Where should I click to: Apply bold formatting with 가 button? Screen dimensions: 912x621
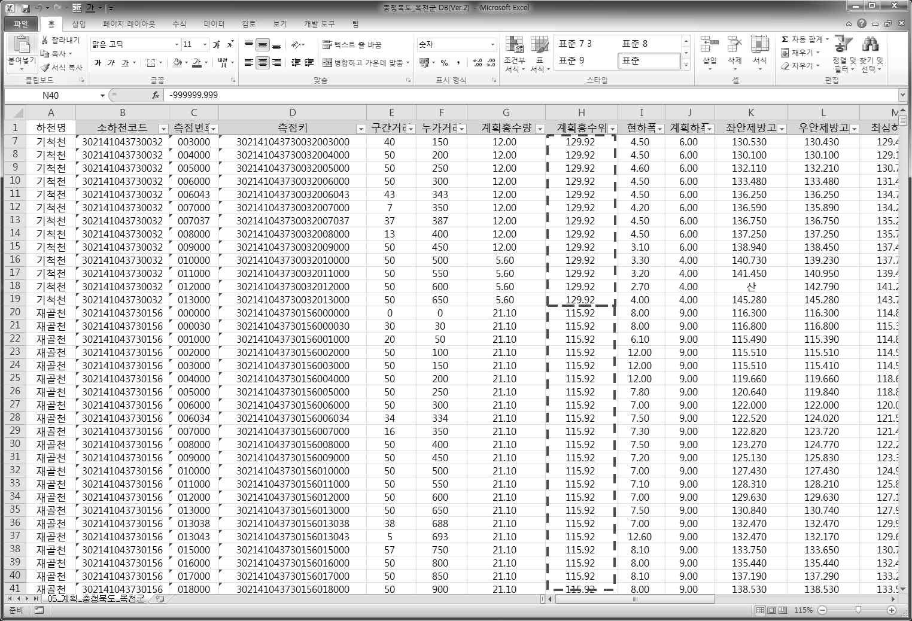(98, 62)
